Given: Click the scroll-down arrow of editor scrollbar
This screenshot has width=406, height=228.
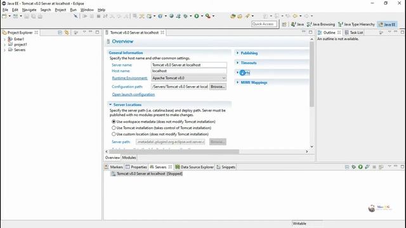Looking at the screenshot, I should point(311,146).
